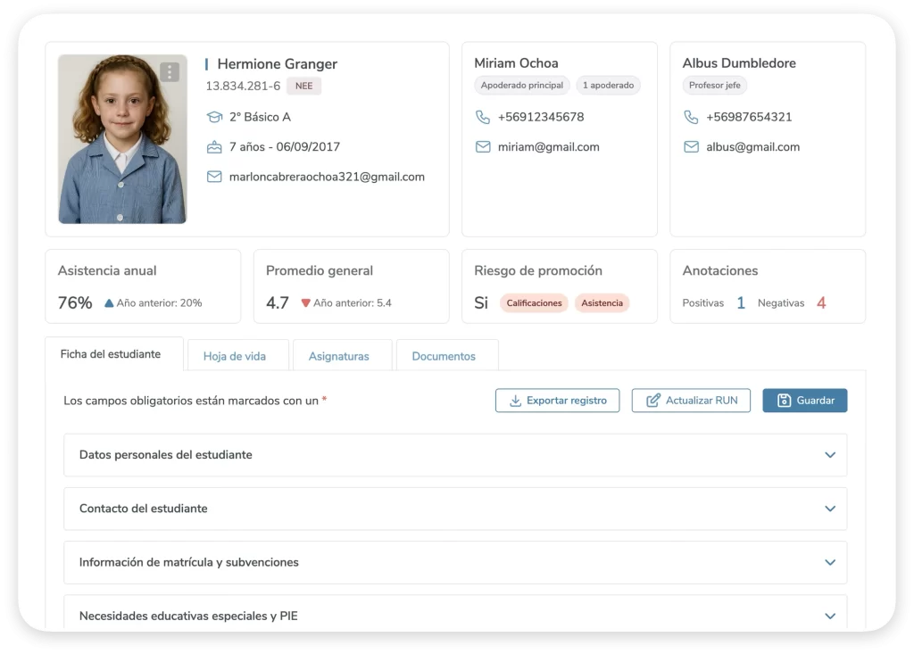This screenshot has height=654, width=914.
Task: Expand the Contacto del estudiante chevron
Action: (829, 509)
